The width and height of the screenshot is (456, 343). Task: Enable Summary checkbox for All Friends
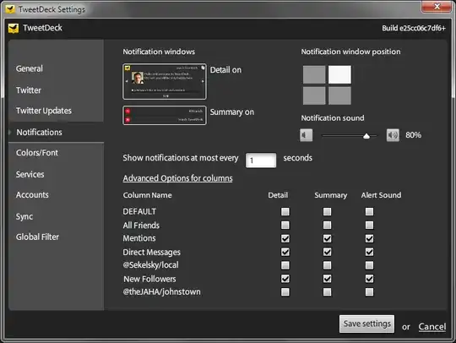coord(327,225)
